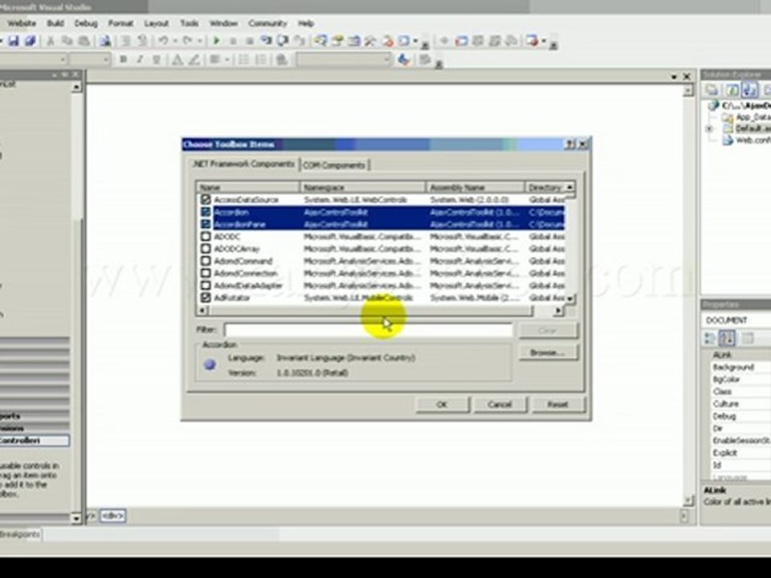Open the Undo history dropdown arrow
The height and width of the screenshot is (578, 771).
(174, 41)
